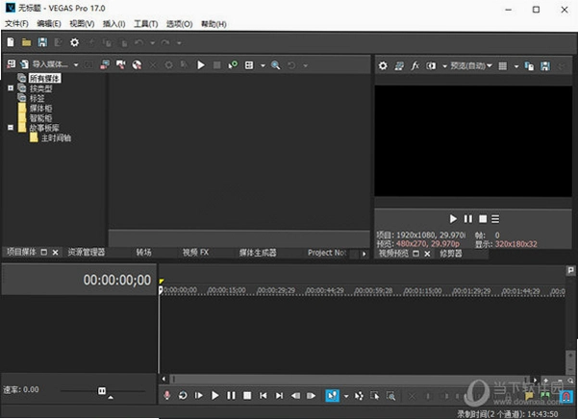Switch to the 资源管理器 tab

click(87, 252)
